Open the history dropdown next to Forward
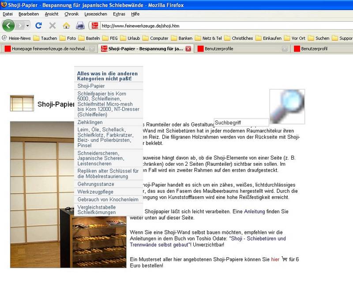 coord(27,26)
